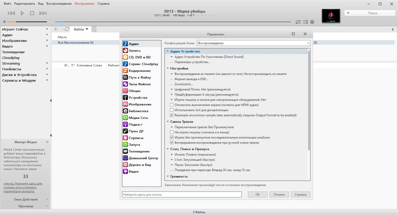Select the CD, DVD и BD icon

pos(125,57)
